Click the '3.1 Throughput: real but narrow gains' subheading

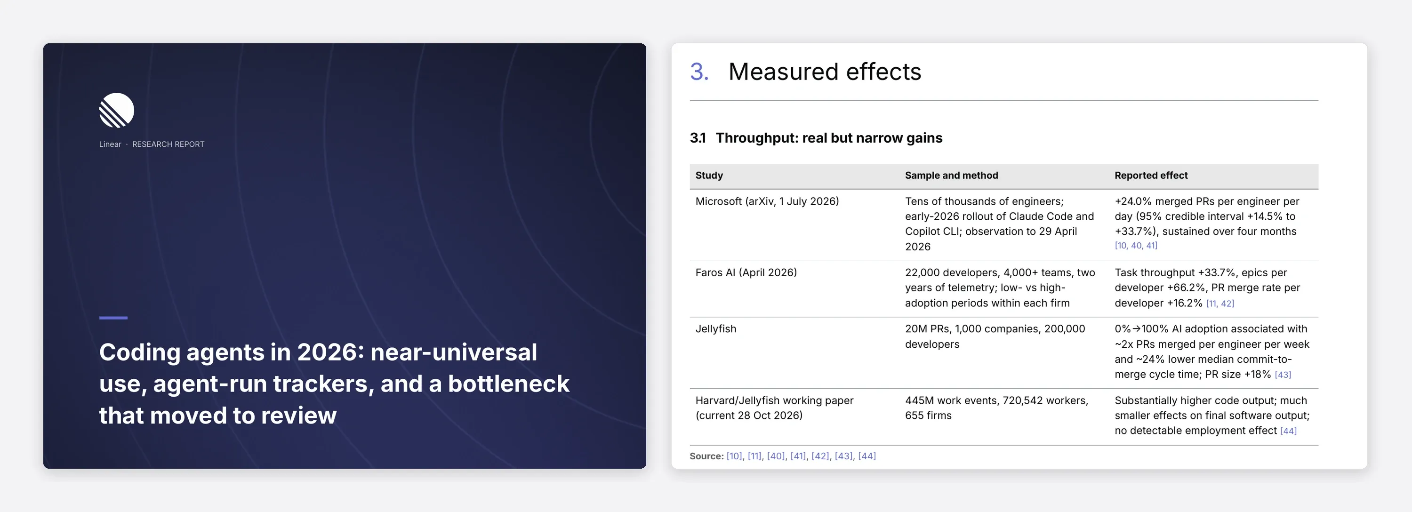point(816,137)
